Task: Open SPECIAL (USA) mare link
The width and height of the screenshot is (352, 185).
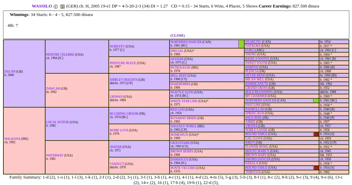Action: click(177, 51)
